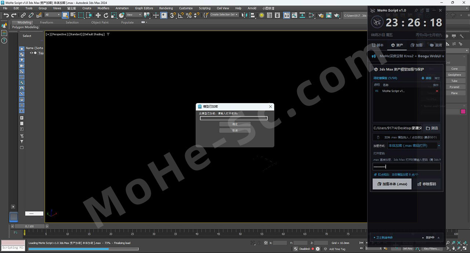The height and width of the screenshot is (253, 470).
Task: Click the Redo arrow icon
Action: pyautogui.click(x=14, y=15)
